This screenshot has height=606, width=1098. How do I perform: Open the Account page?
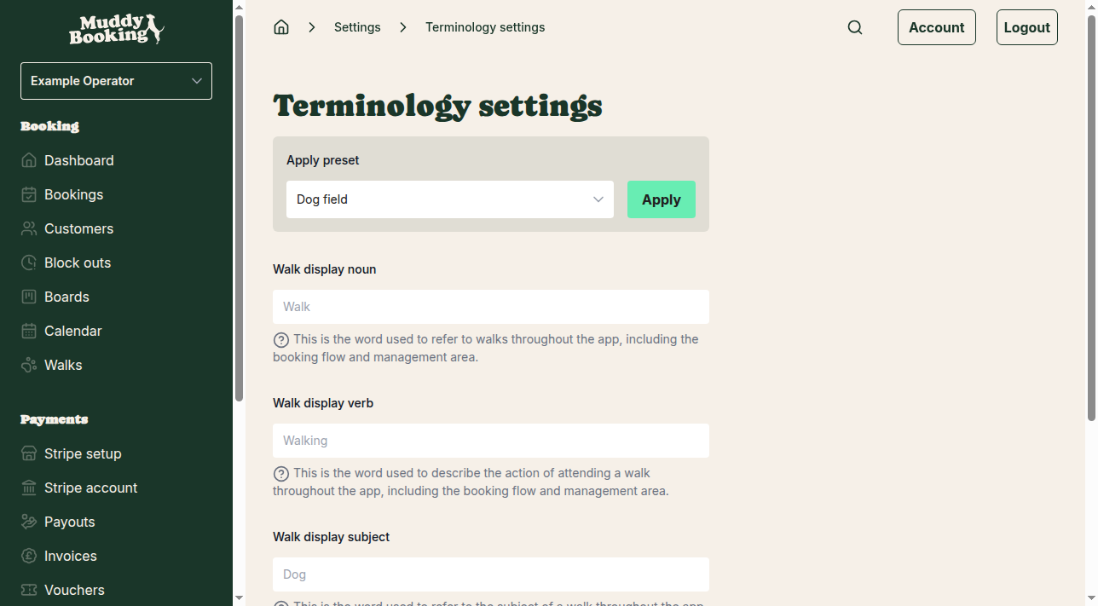click(936, 26)
